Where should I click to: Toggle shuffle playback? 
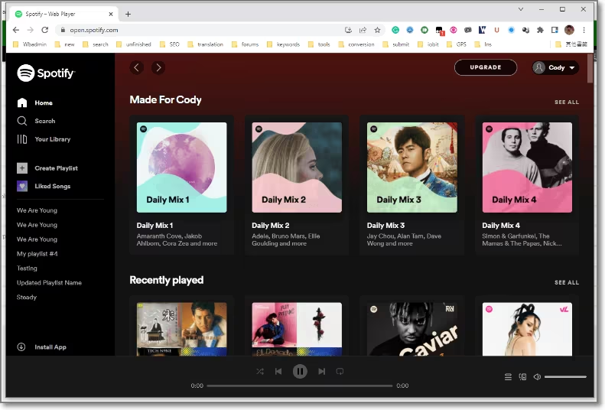click(x=260, y=371)
